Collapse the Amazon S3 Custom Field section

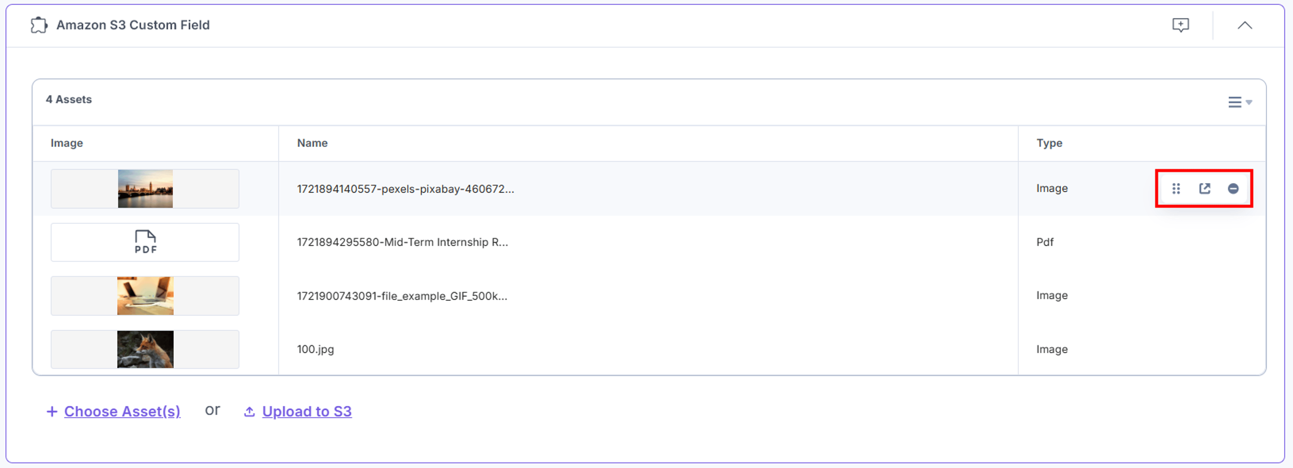[1244, 25]
